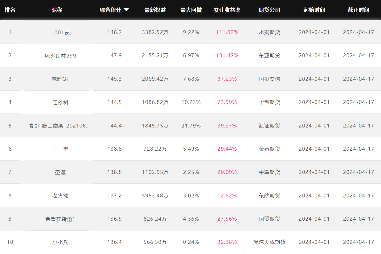Open trader 王三丰 profile
This screenshot has height=254, width=381.
tap(60, 149)
